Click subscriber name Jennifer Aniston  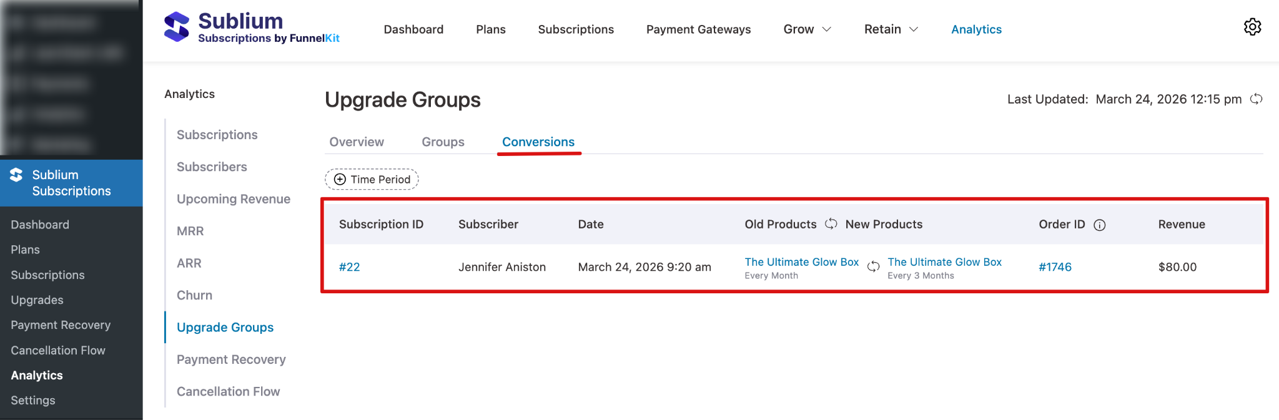click(502, 267)
